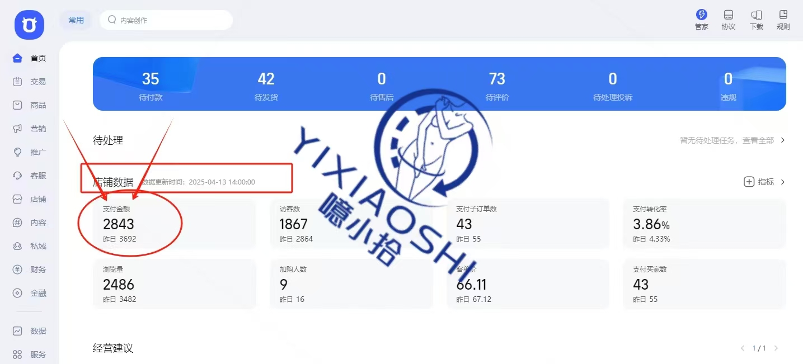Open the 访客数 data card
This screenshot has width=803, height=364.
(x=351, y=223)
